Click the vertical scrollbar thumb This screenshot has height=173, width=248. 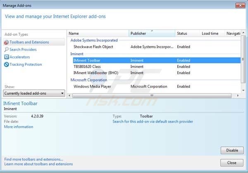pyautogui.click(x=243, y=59)
